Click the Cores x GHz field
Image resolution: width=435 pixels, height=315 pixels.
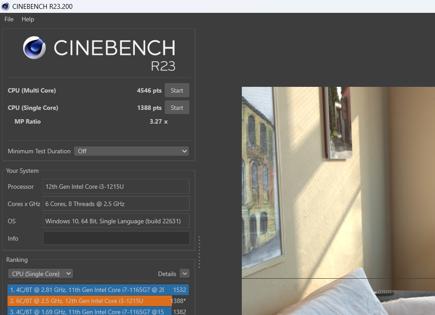tap(116, 204)
